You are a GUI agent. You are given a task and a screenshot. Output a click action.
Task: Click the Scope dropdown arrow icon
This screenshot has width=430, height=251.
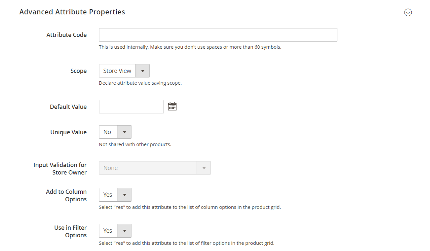[x=143, y=71]
